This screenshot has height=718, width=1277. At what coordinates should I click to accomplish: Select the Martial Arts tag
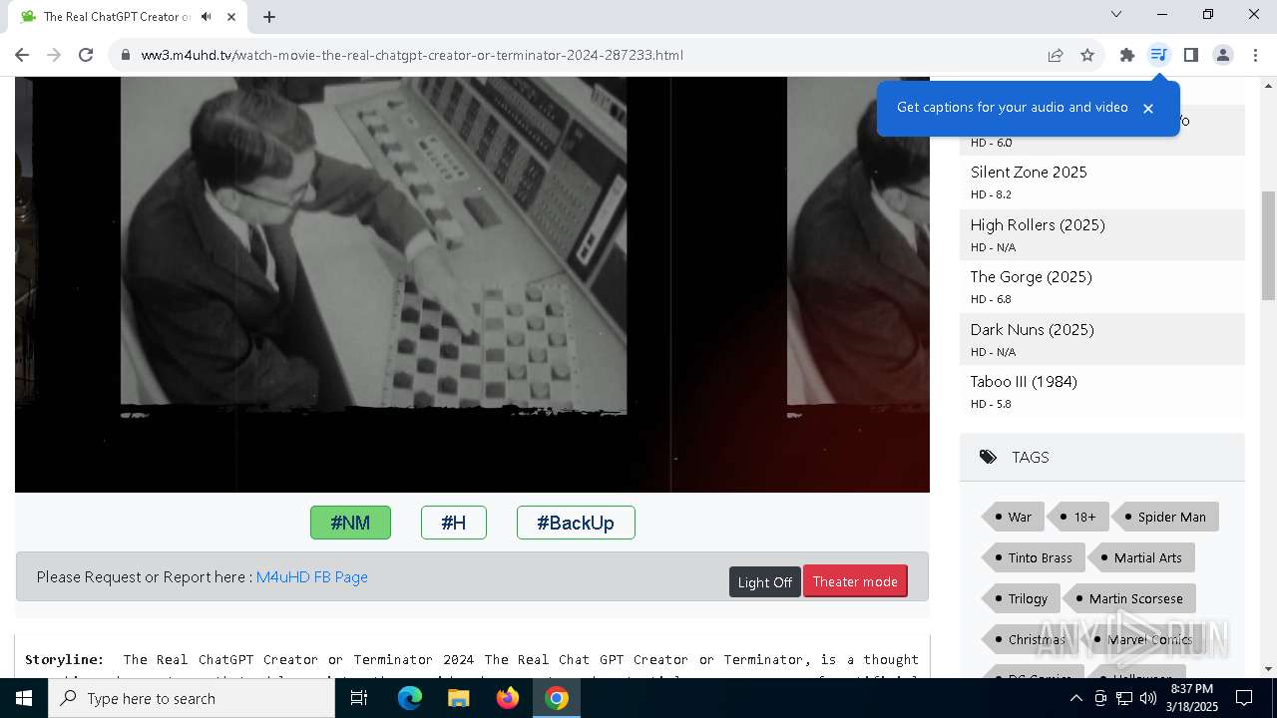pos(1141,557)
